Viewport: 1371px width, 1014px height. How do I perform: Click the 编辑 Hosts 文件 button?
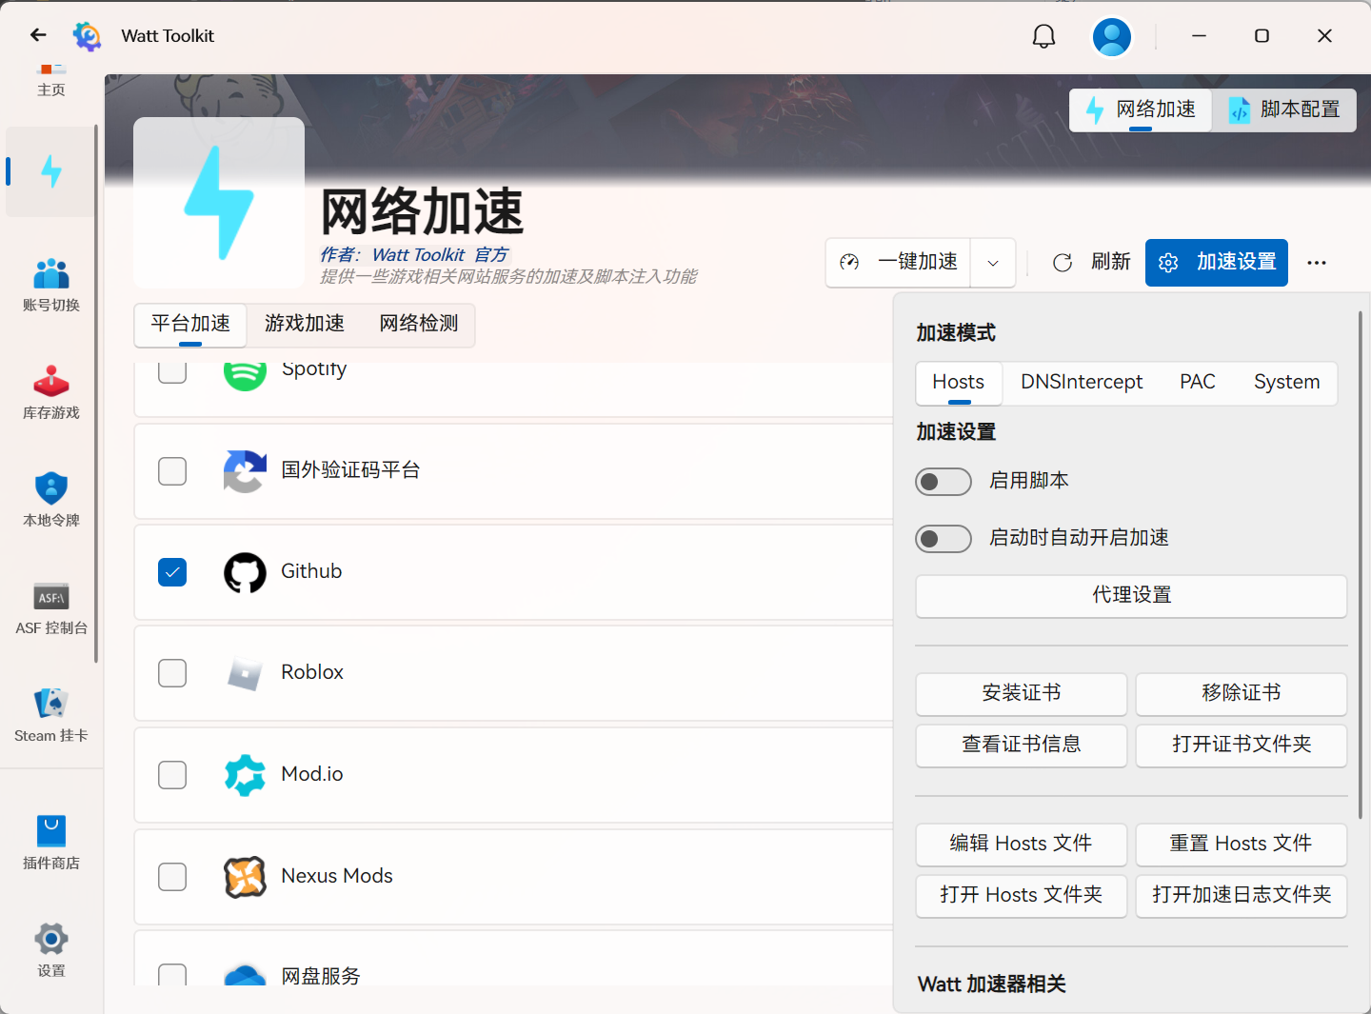[1021, 844]
